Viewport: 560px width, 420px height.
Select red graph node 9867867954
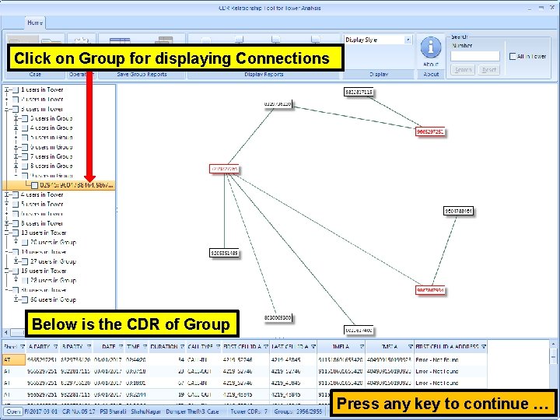point(430,290)
